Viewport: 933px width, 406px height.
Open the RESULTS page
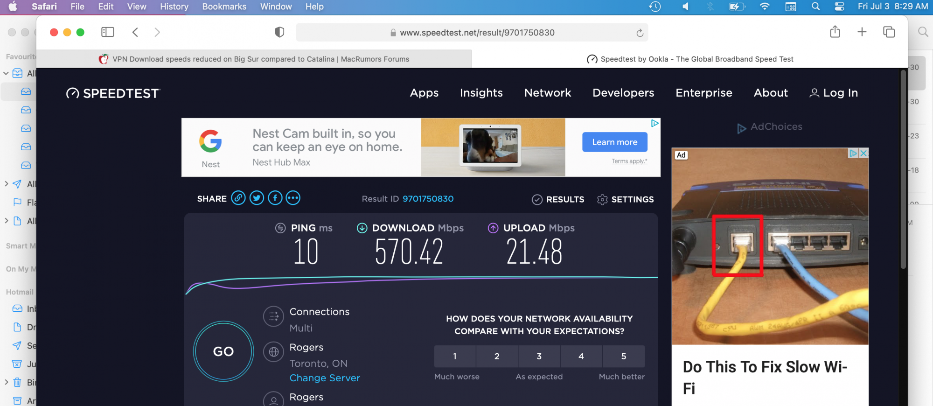558,199
